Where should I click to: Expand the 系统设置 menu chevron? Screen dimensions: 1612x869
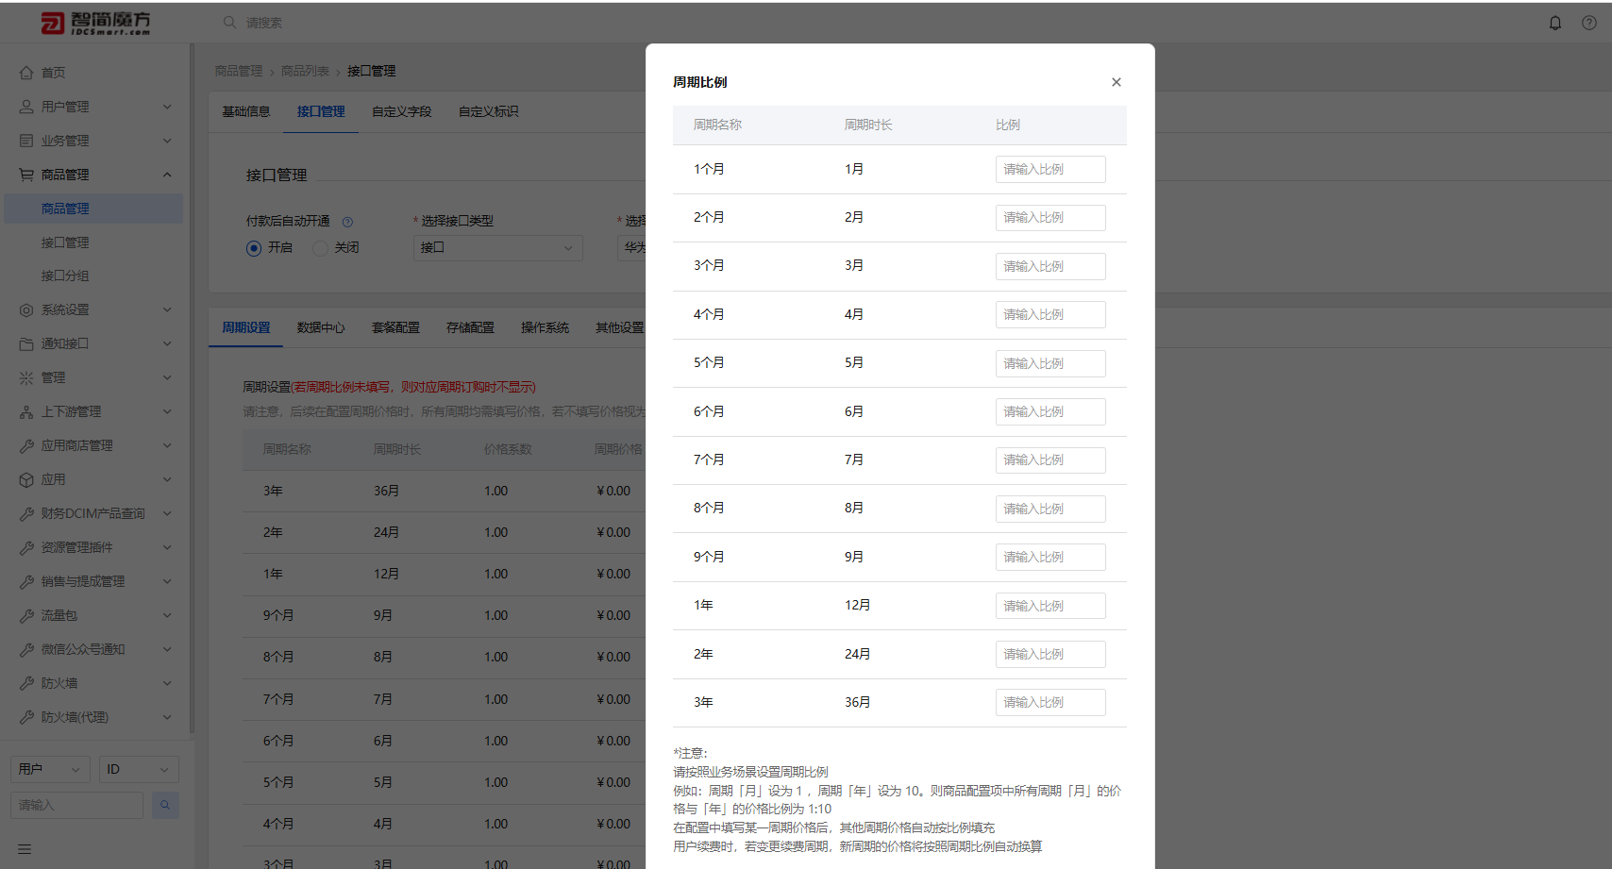[x=167, y=309]
